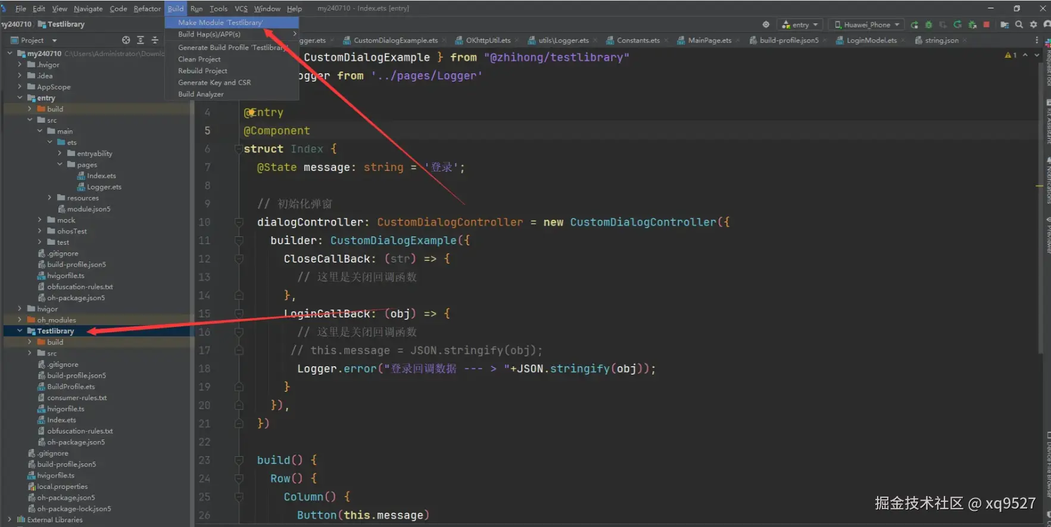Viewport: 1051px width, 527px height.
Task: Collapse all nodes in Project panel
Action: click(x=155, y=40)
